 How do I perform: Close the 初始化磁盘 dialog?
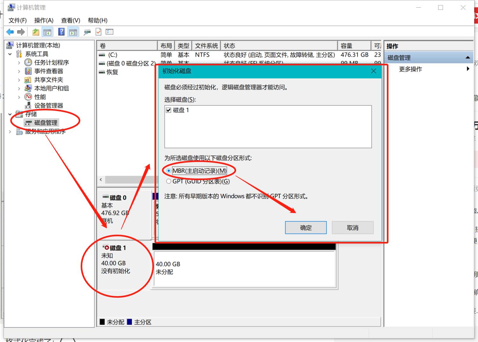tap(373, 71)
